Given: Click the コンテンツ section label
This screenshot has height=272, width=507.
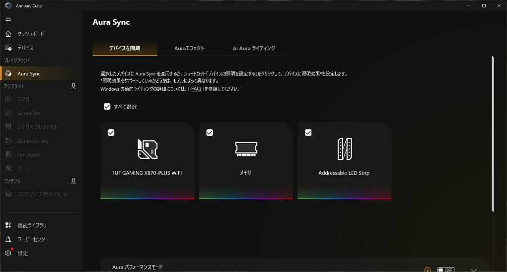Looking at the screenshot, I should 12,181.
